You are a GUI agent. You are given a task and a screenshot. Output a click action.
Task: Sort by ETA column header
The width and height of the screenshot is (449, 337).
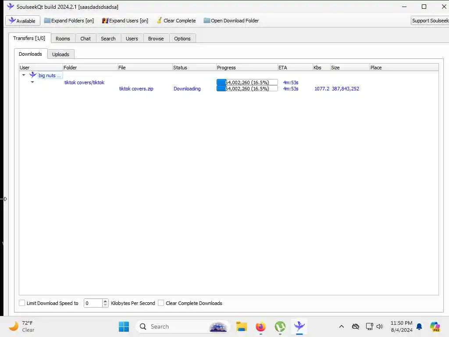click(x=295, y=67)
